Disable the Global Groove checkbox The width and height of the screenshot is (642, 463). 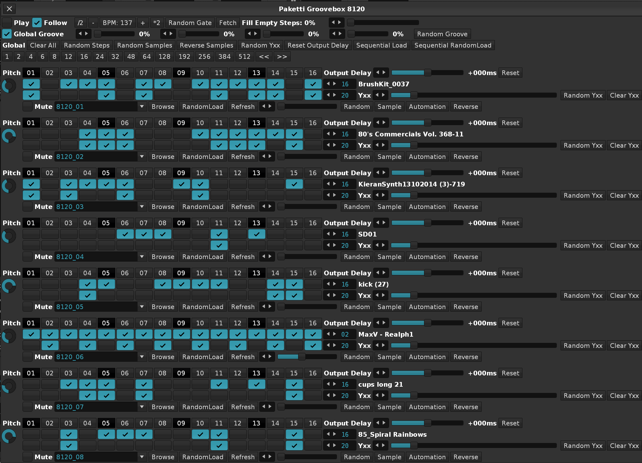(x=7, y=34)
